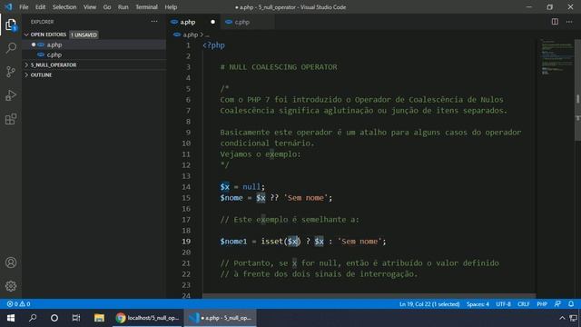Open the View menu
581x327 pixels.
[90, 7]
